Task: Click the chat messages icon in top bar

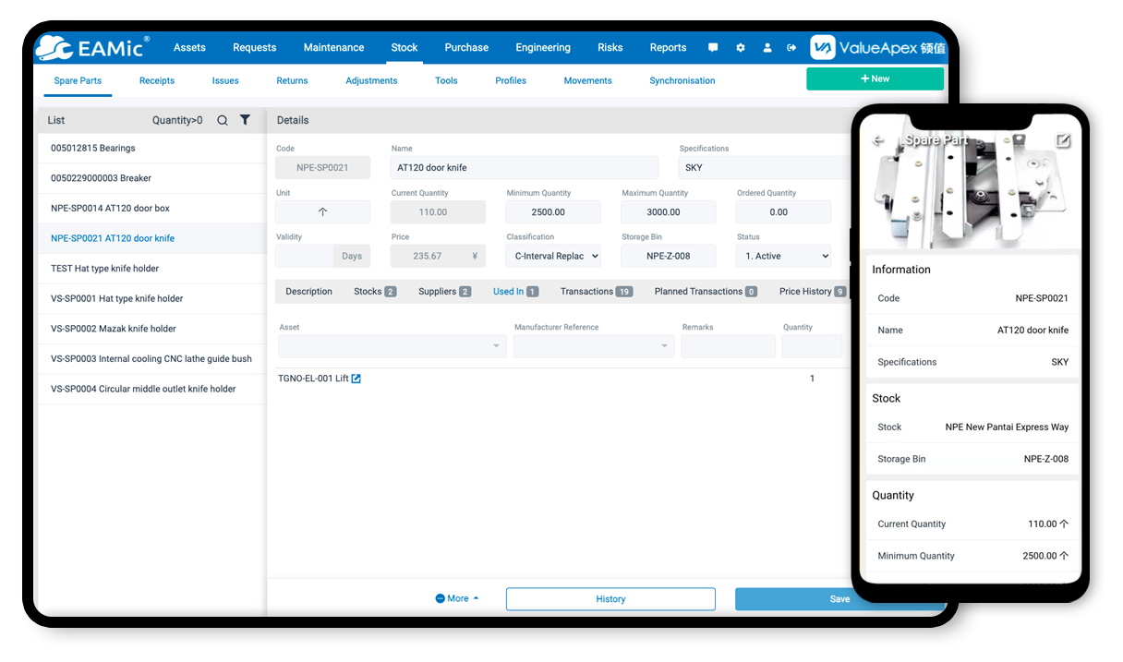Action: click(713, 48)
